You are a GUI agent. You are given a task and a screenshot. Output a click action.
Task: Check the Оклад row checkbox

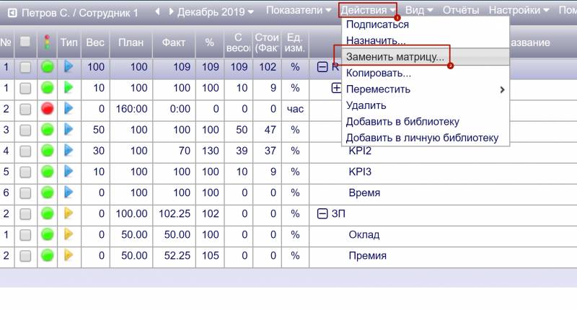25,235
